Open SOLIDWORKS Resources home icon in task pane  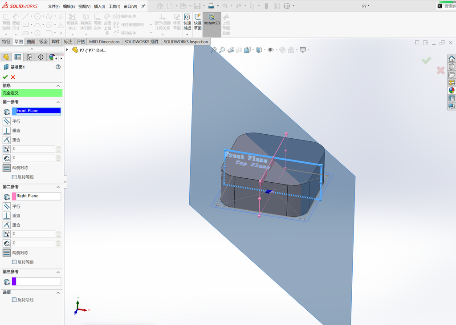[452, 59]
